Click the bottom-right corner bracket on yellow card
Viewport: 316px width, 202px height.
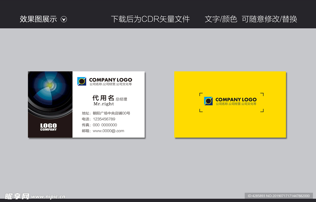click(x=262, y=110)
